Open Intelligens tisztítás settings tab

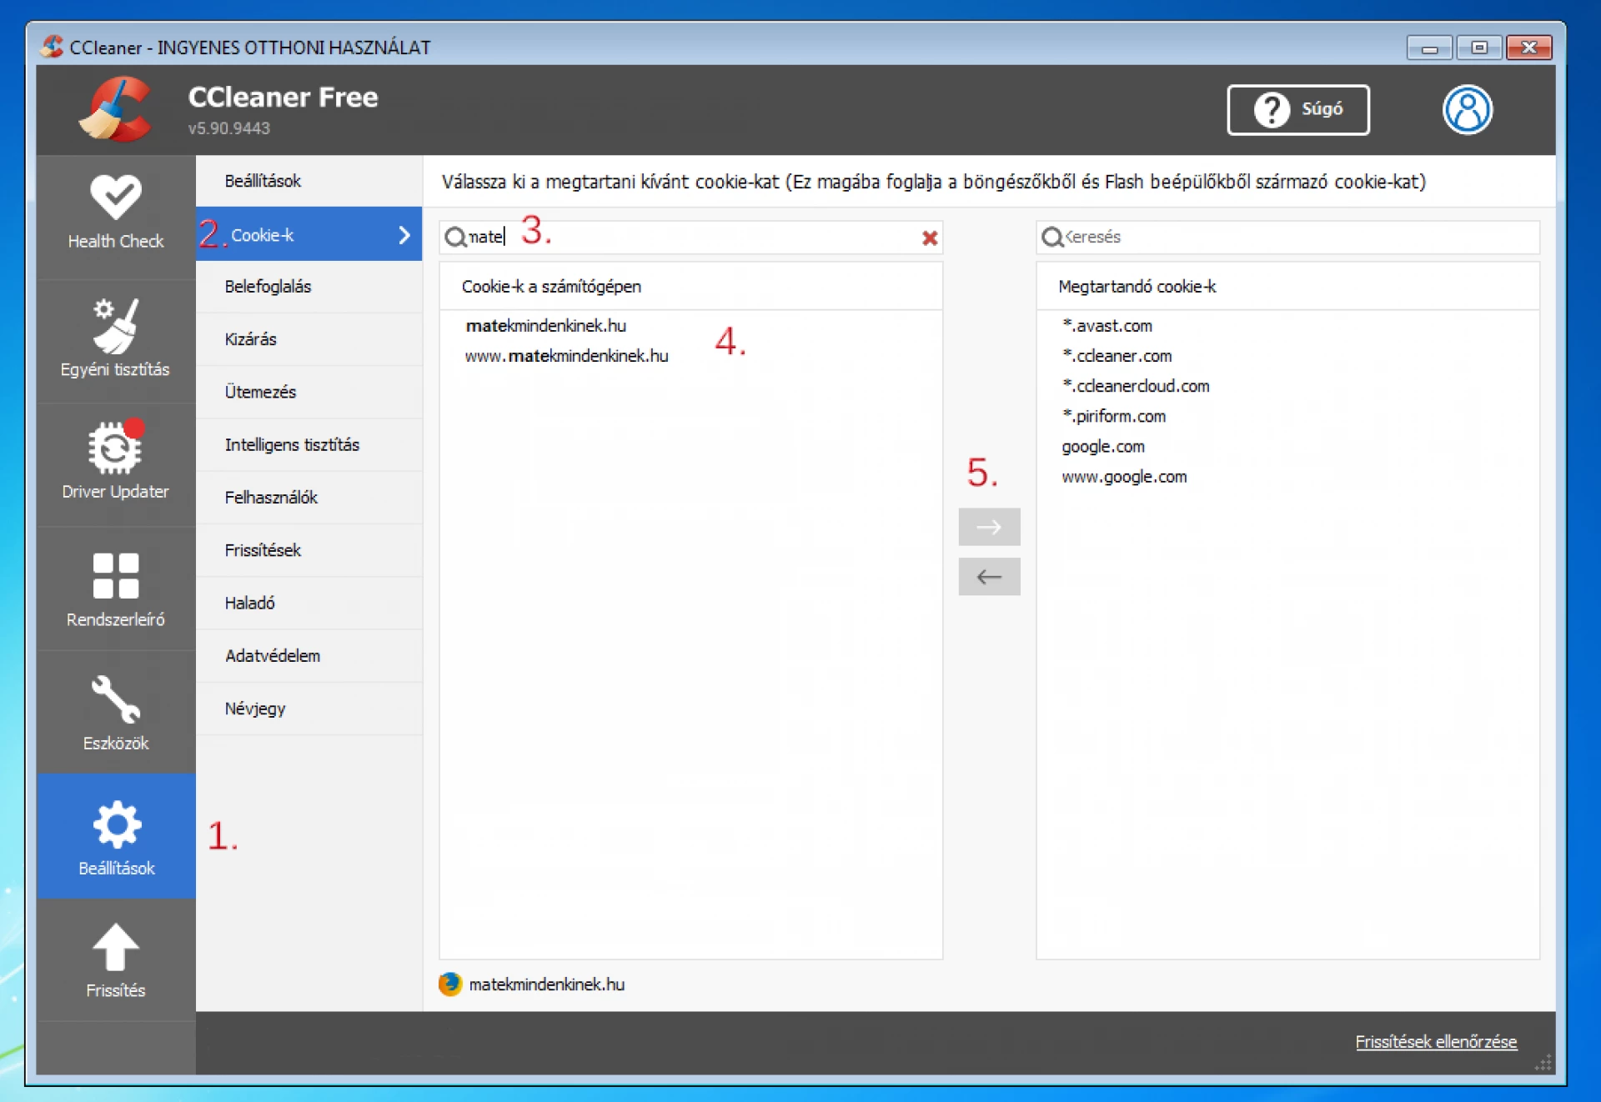click(292, 445)
